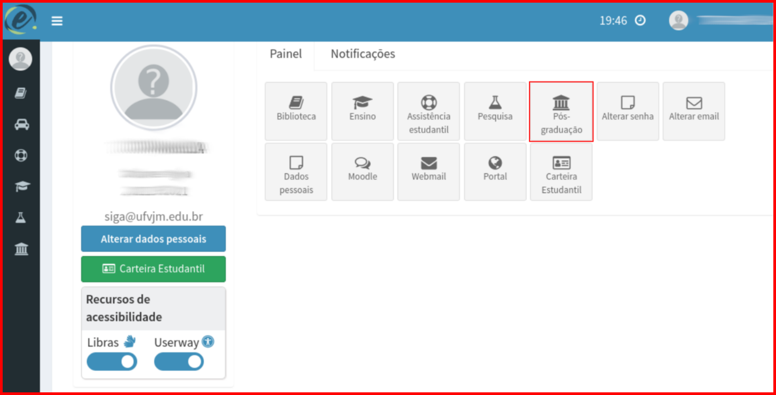Open the Moodle tile
This screenshot has height=395, width=776.
click(x=363, y=171)
